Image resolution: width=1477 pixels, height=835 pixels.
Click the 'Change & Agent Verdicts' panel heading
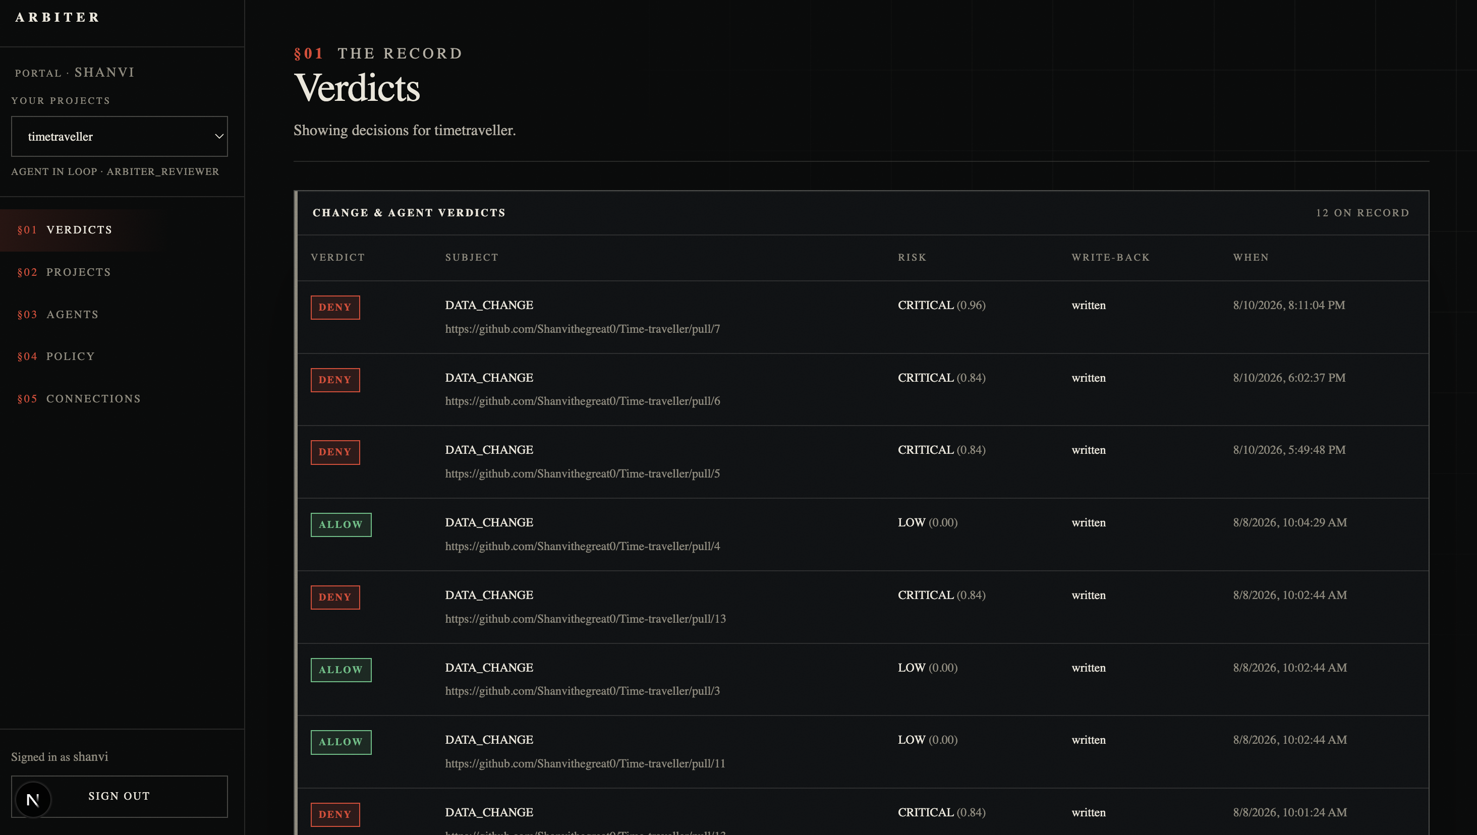409,213
